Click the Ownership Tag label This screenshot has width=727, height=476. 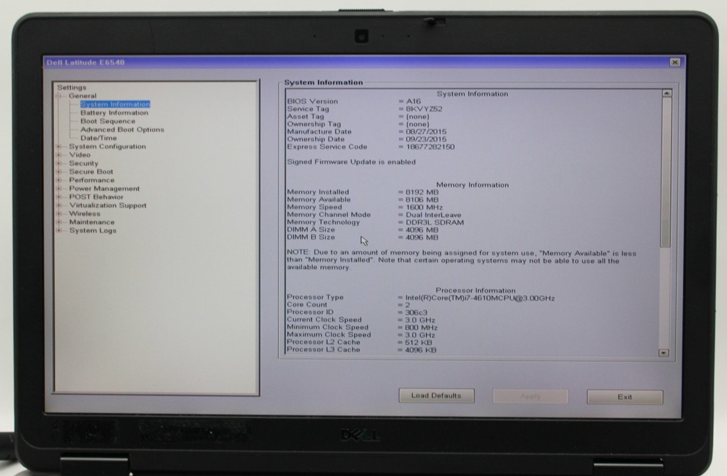314,124
